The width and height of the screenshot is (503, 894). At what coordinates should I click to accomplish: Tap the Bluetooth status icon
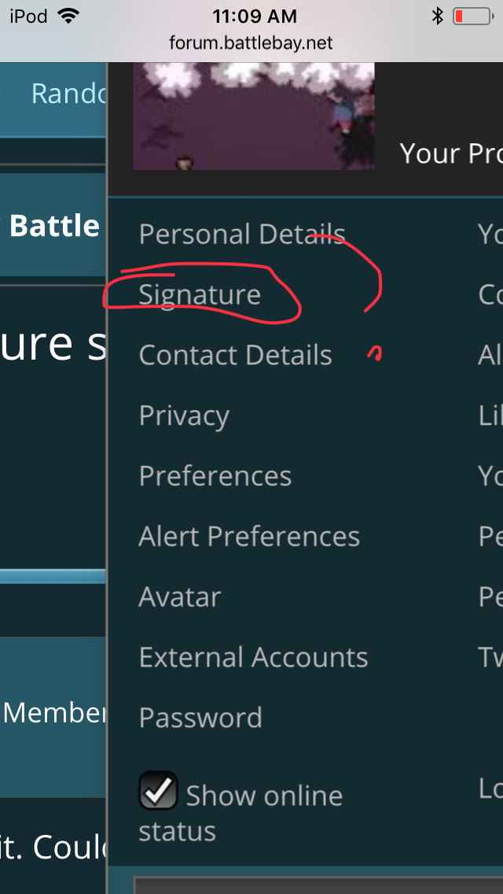(x=438, y=17)
